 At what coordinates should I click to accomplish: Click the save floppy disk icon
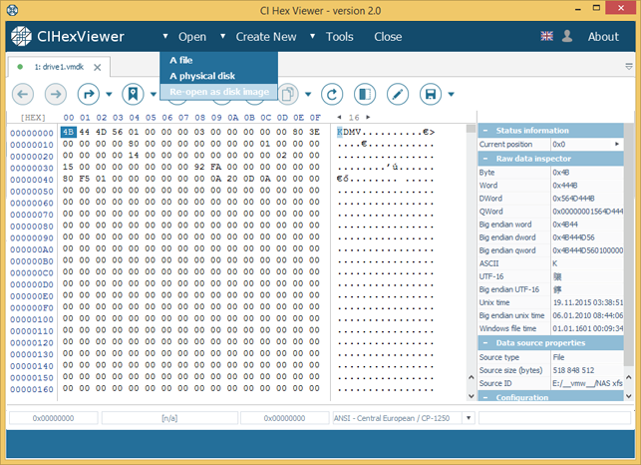(431, 94)
